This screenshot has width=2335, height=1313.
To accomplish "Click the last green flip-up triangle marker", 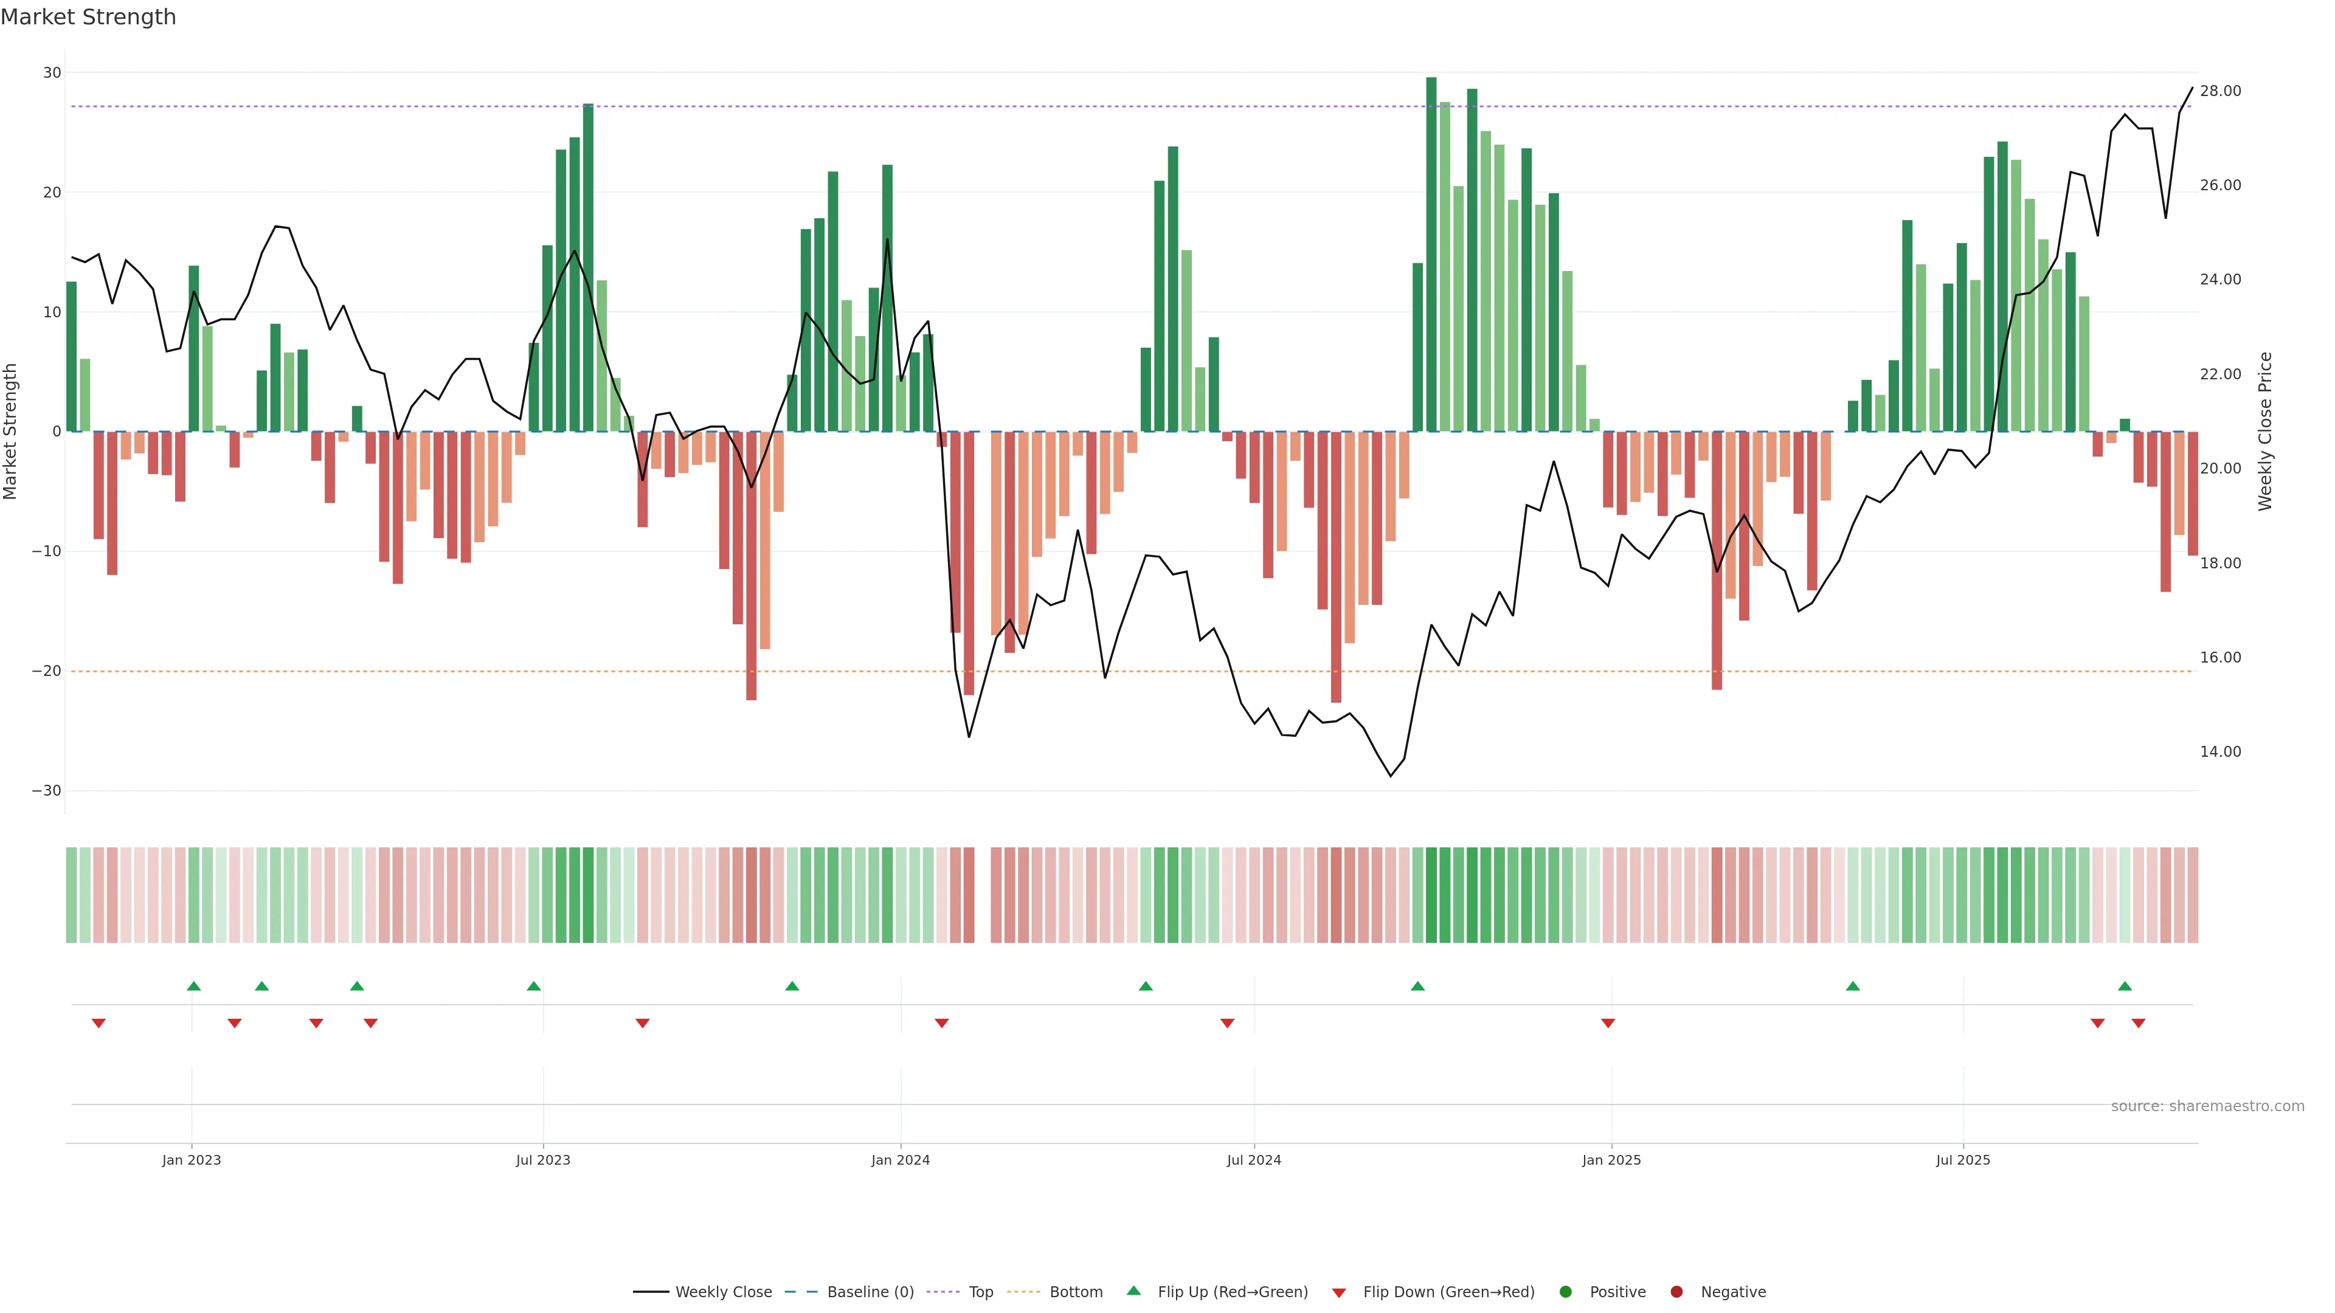I will pos(2125,986).
